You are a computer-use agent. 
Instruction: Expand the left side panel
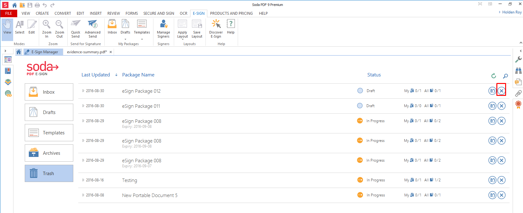(x=5, y=51)
